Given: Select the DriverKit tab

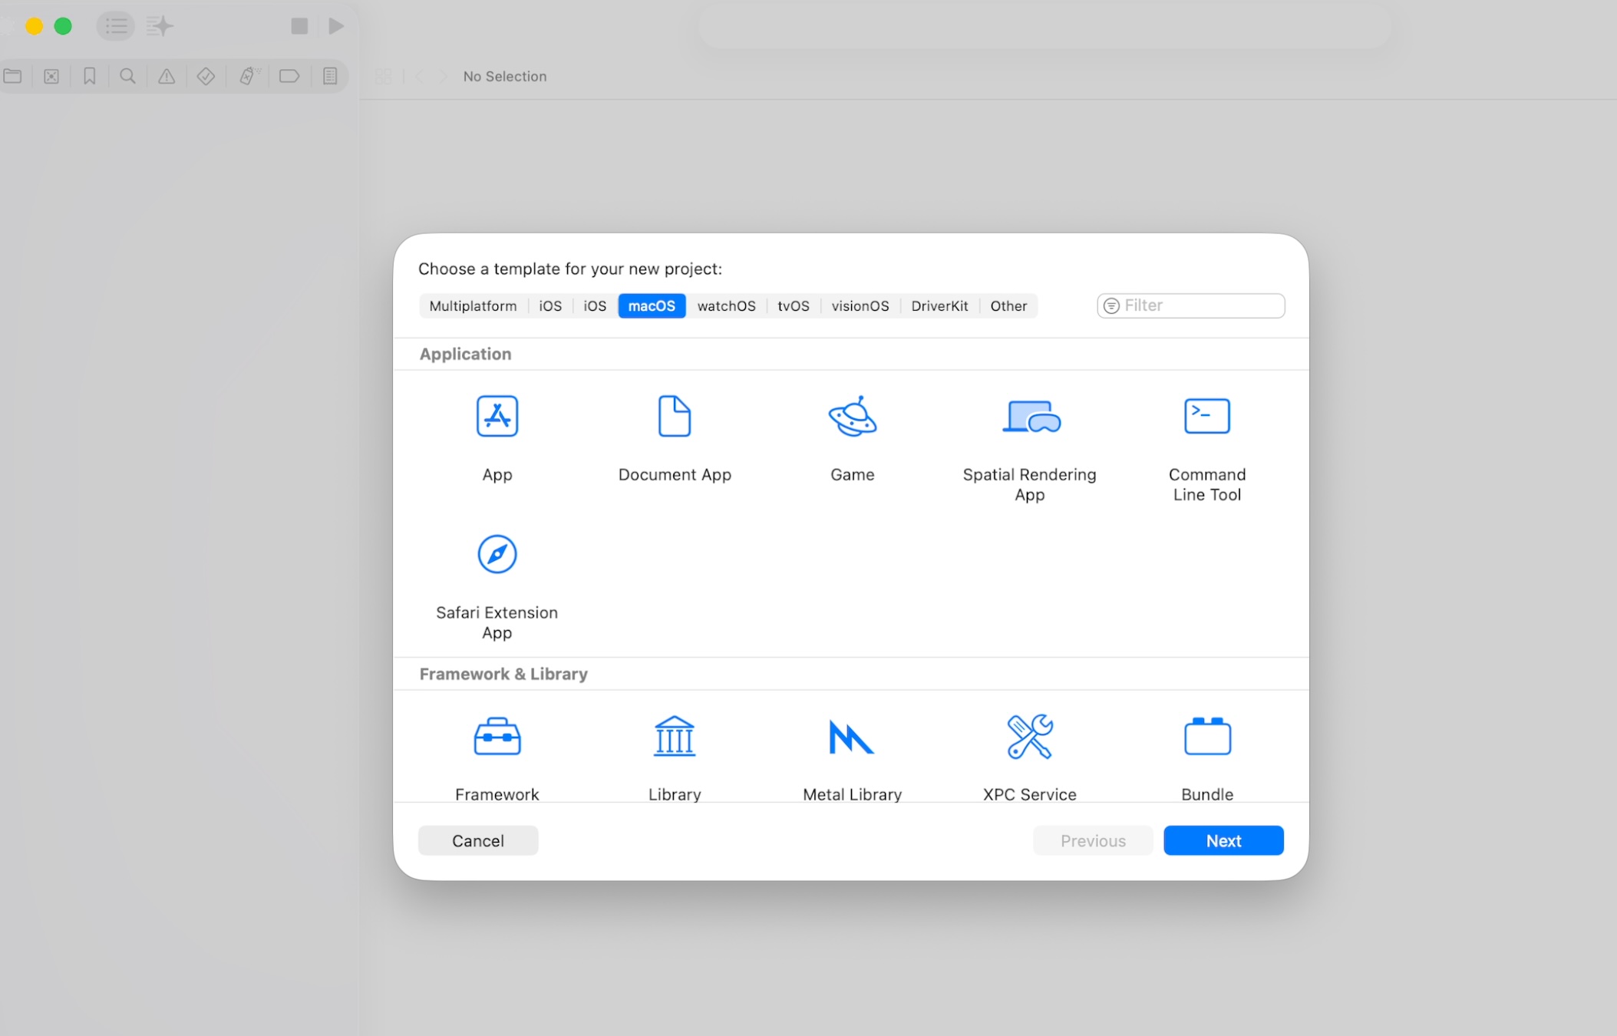Looking at the screenshot, I should click(x=939, y=306).
